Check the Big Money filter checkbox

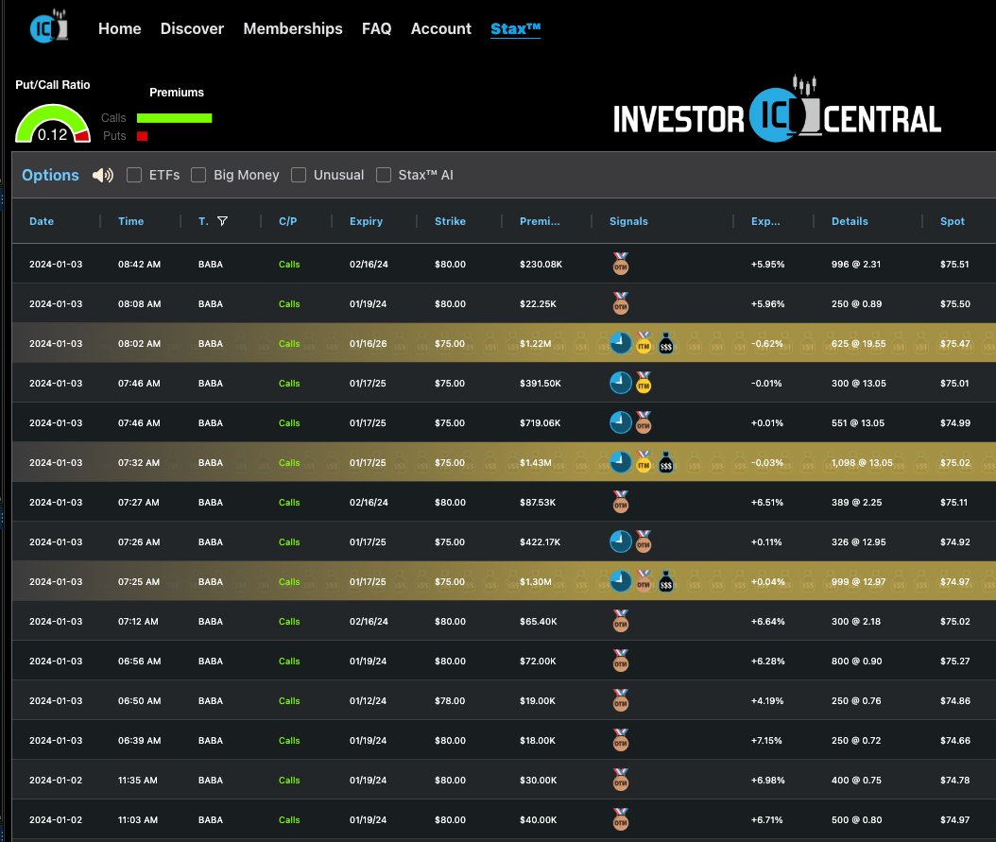198,175
